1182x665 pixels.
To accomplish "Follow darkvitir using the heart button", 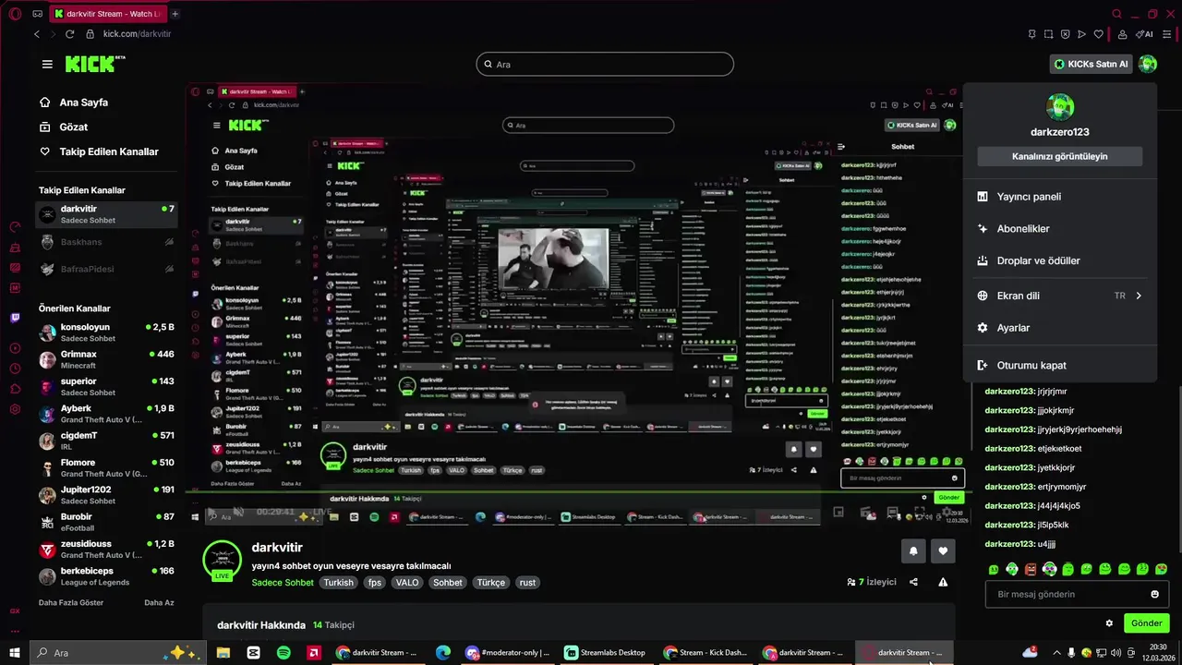I will (x=943, y=550).
